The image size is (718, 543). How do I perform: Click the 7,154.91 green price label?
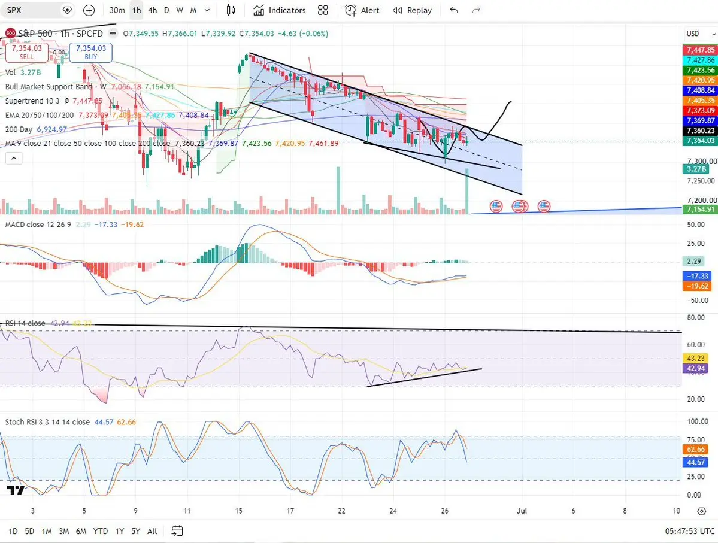[699, 209]
